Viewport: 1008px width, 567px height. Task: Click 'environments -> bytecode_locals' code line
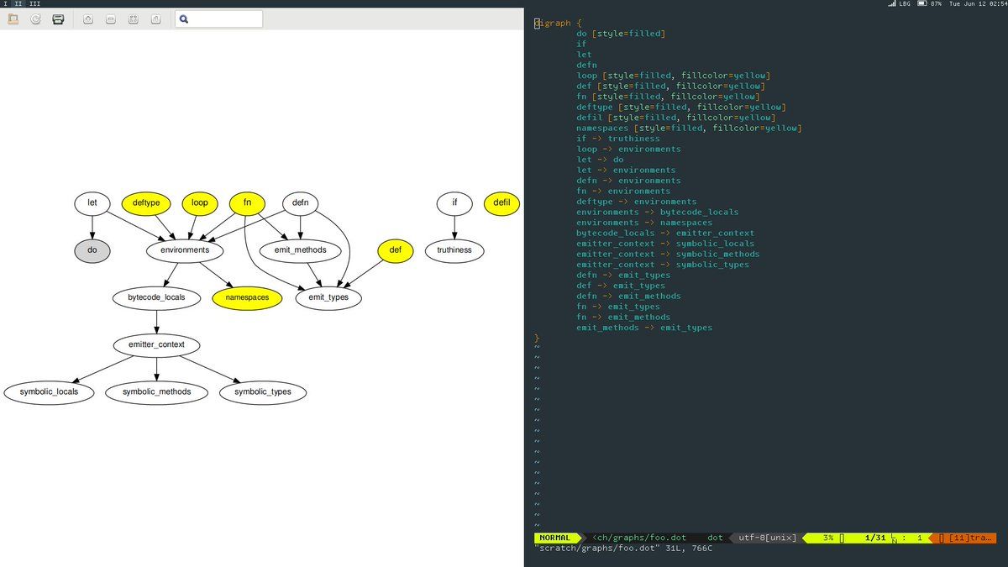pos(658,213)
